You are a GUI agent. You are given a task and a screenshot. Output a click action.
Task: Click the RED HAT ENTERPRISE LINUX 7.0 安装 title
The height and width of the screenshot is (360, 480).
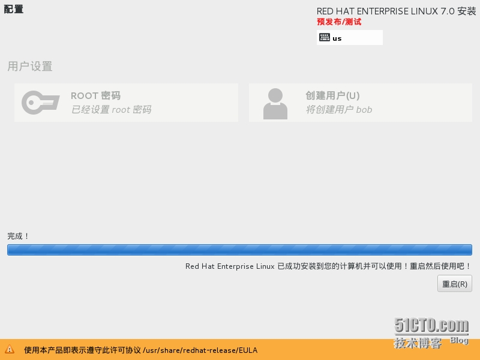(396, 11)
